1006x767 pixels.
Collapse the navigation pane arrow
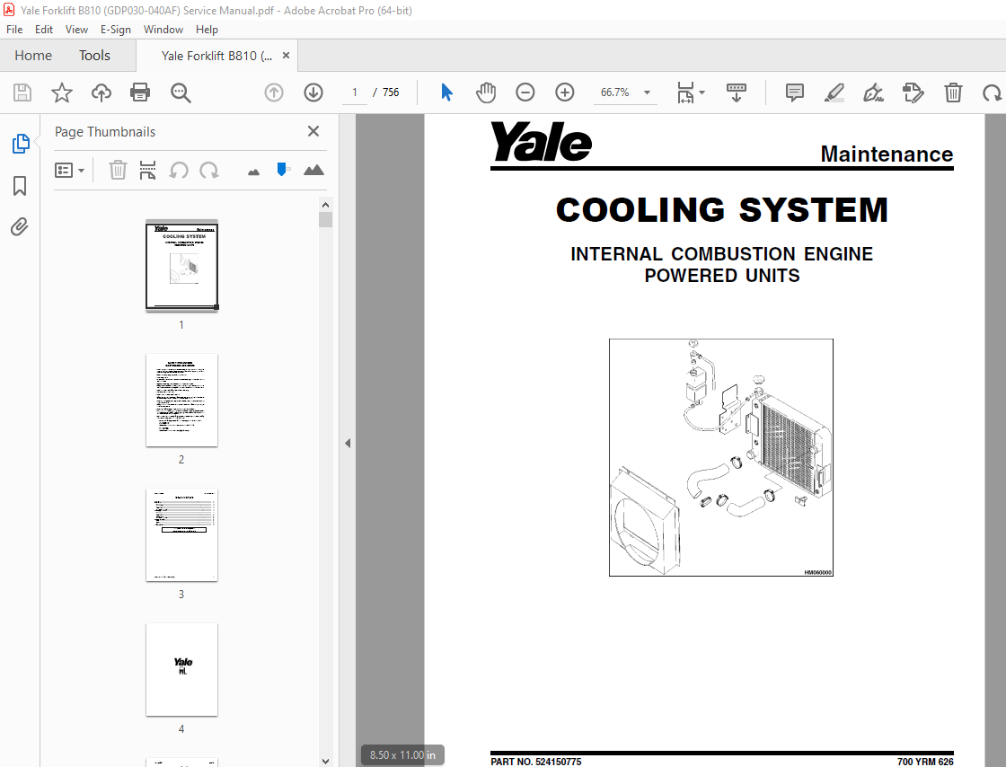click(347, 443)
